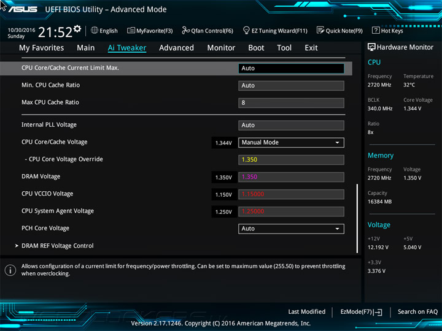Click Search on FAQ
Image resolution: width=442 pixels, height=331 pixels.
pyautogui.click(x=418, y=311)
